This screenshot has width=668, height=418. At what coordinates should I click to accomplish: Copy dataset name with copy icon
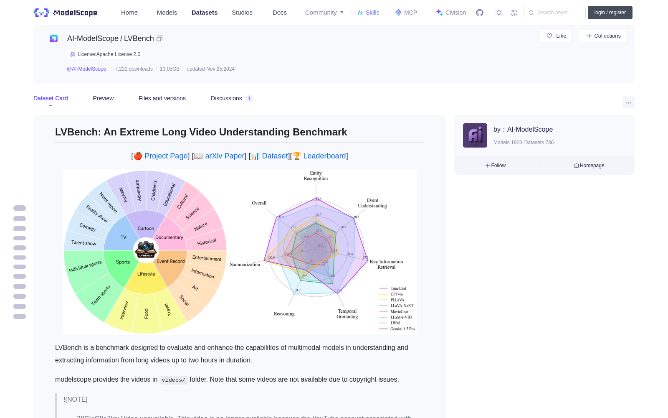pyautogui.click(x=159, y=38)
